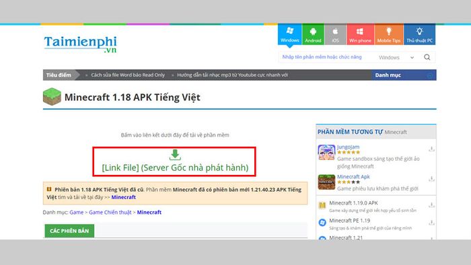471x265 pixels.
Task: Open the Windows category tab
Action: 289,34
